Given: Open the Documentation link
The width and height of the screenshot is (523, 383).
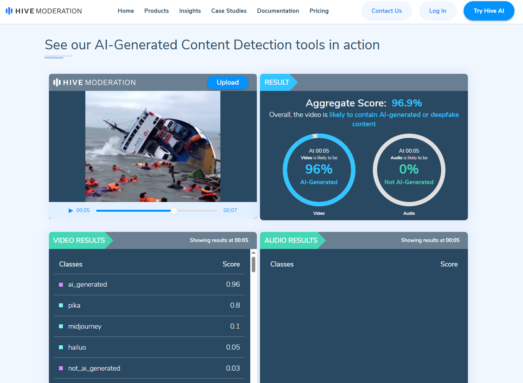Looking at the screenshot, I should 278,11.
